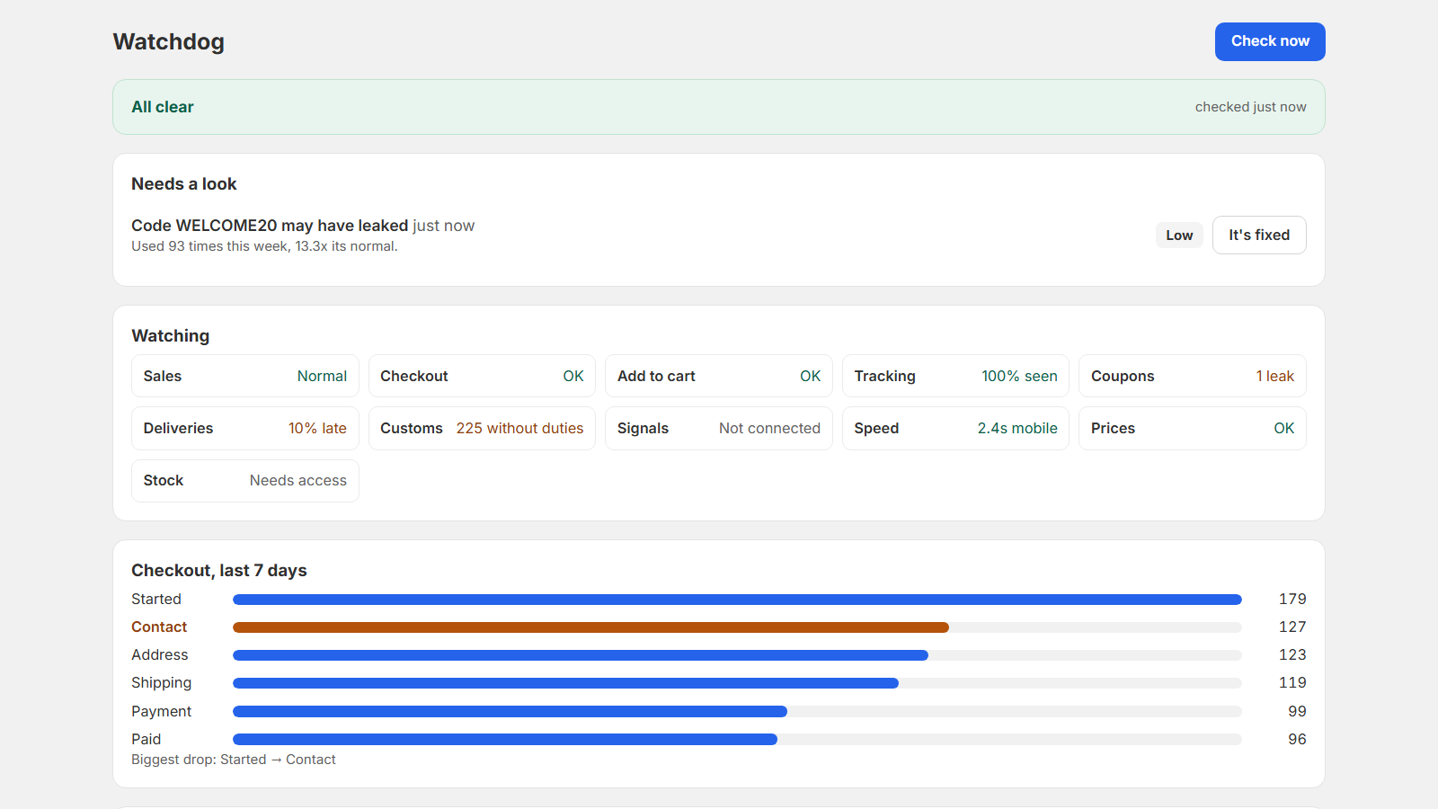Screen dimensions: 1438x809
Task: Click the Shipping count 119
Action: [x=1292, y=683]
